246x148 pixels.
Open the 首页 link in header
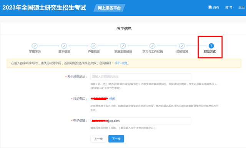click(x=216, y=7)
